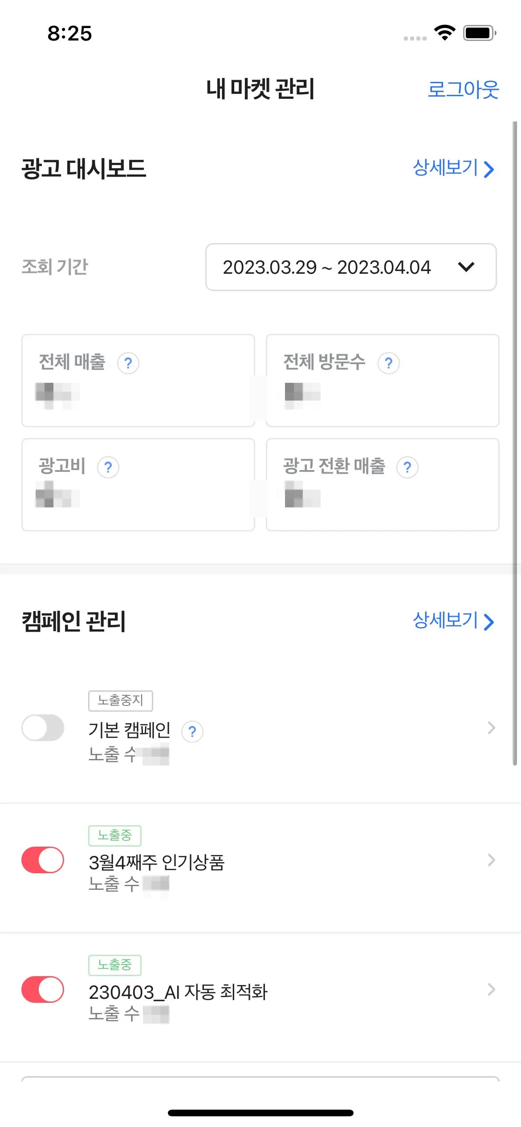
Task: Open 230403_AI 자동 최적화 via right chevron
Action: point(491,989)
